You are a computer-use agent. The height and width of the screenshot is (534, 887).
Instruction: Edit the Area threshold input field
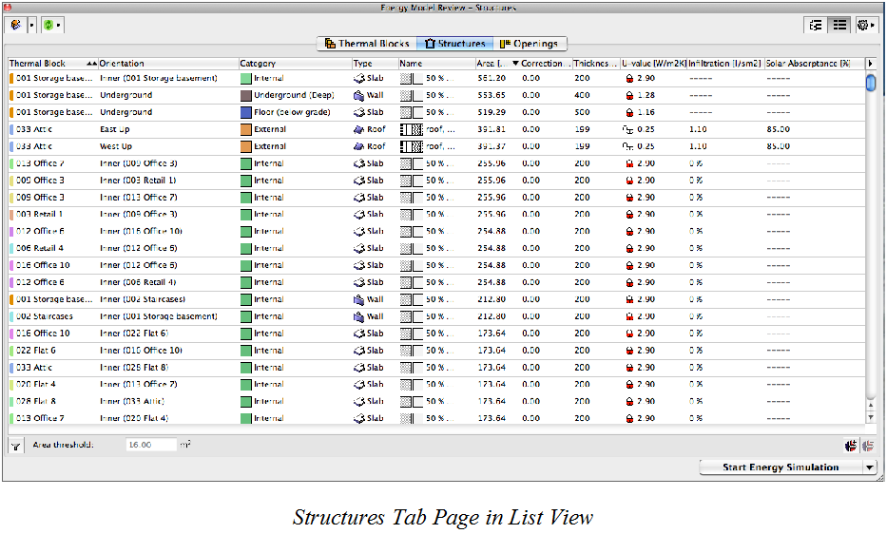151,445
